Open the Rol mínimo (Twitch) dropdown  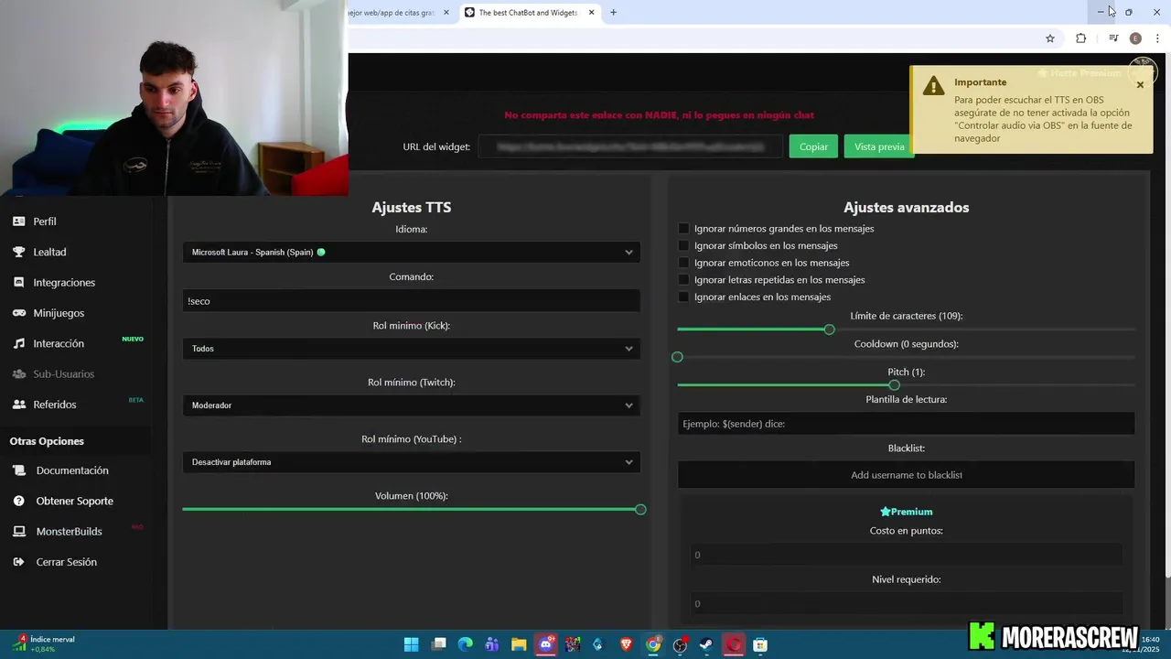click(412, 405)
